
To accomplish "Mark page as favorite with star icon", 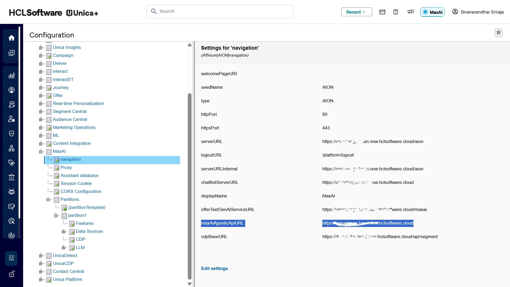I will [x=499, y=32].
